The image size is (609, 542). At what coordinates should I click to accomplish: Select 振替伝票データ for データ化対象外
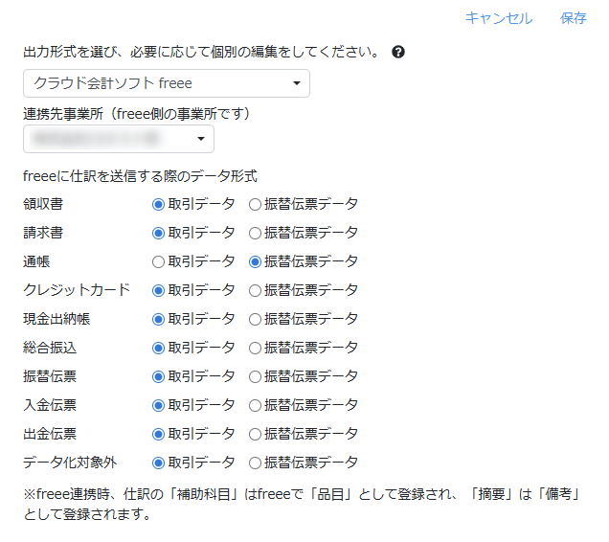[255, 463]
